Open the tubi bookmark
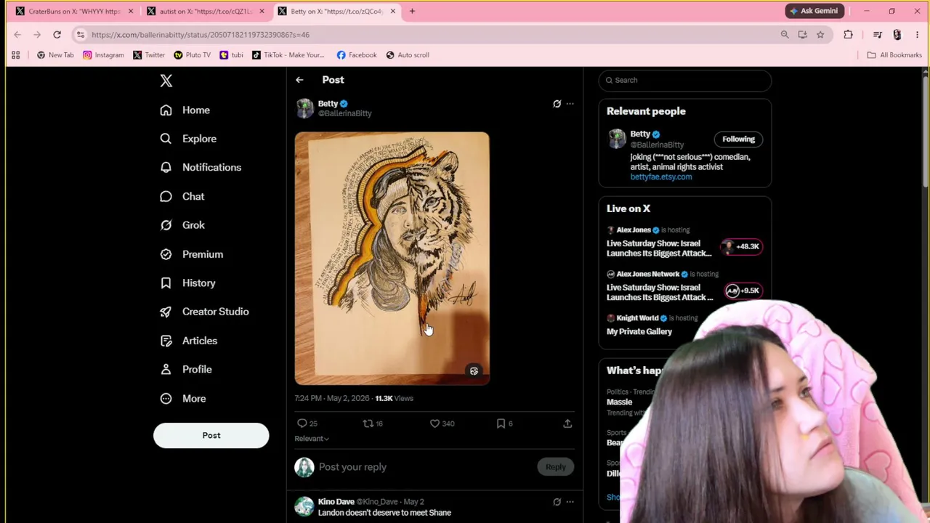The height and width of the screenshot is (523, 930). (x=231, y=55)
